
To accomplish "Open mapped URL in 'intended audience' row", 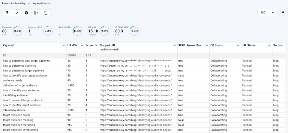I will pos(136,110).
